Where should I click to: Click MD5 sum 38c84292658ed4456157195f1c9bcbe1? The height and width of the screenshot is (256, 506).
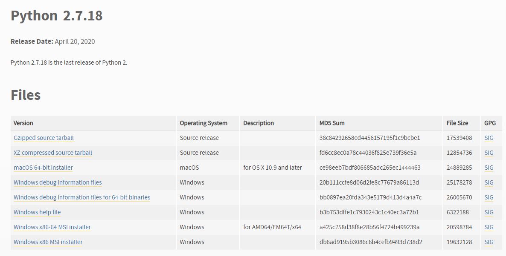(x=370, y=138)
